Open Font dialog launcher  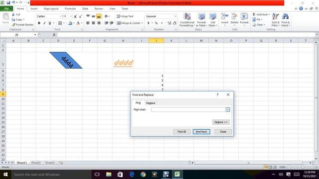point(82,30)
